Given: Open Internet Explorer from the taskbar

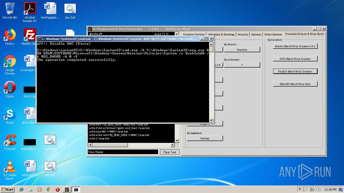Looking at the screenshot, I should click(21, 190).
